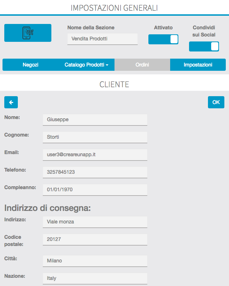Viewport: 229px width, 286px height.
Task: Click the Nazione field showing Italy
Action: [95, 278]
